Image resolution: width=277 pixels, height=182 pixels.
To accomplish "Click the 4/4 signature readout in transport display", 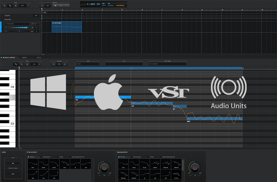I will pyautogui.click(x=109, y=4).
